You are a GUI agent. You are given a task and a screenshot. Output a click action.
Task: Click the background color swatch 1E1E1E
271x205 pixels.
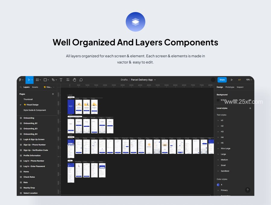tap(218, 100)
